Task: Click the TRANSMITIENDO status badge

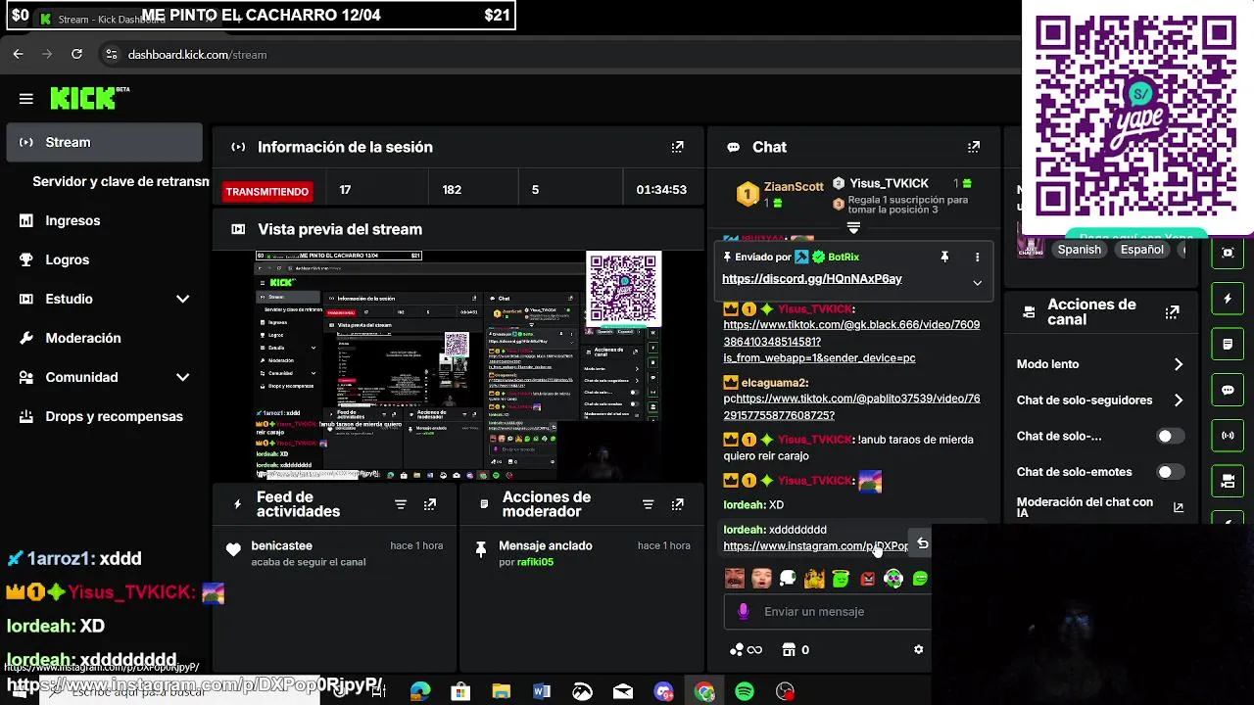Action: pos(266,191)
